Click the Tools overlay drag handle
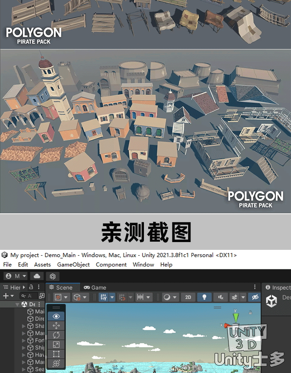 click(56, 308)
